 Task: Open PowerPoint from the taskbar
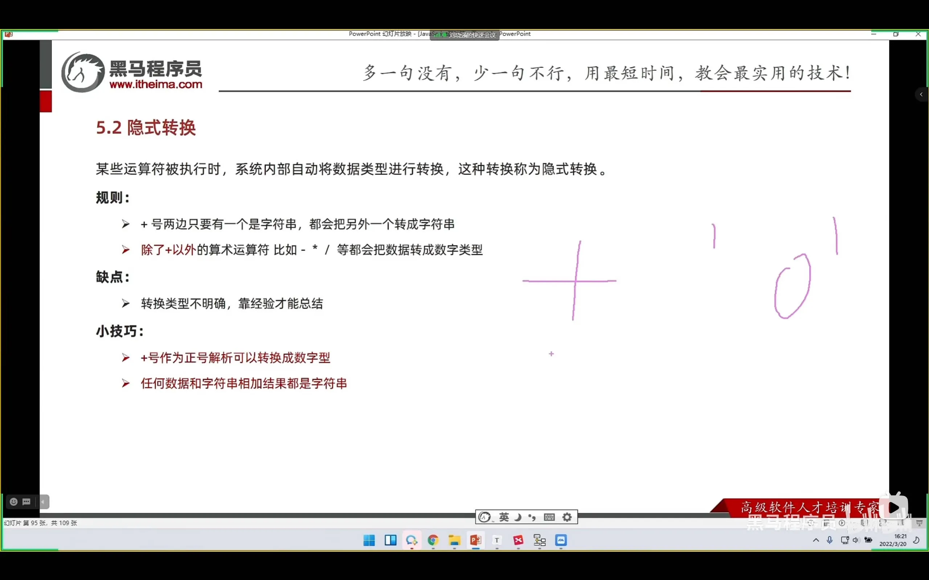(475, 540)
